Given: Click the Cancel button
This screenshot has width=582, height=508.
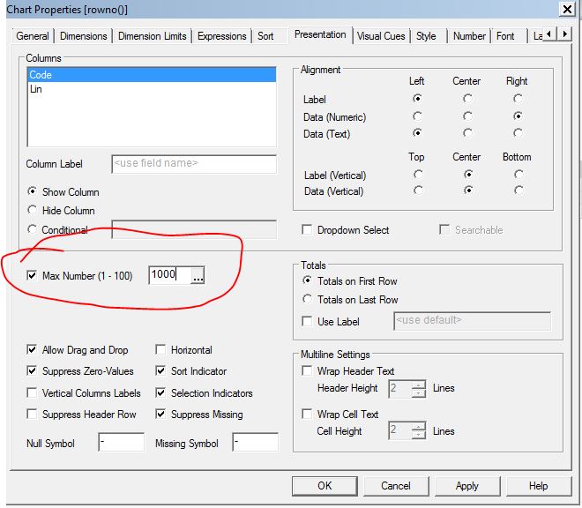Looking at the screenshot, I should [x=396, y=486].
